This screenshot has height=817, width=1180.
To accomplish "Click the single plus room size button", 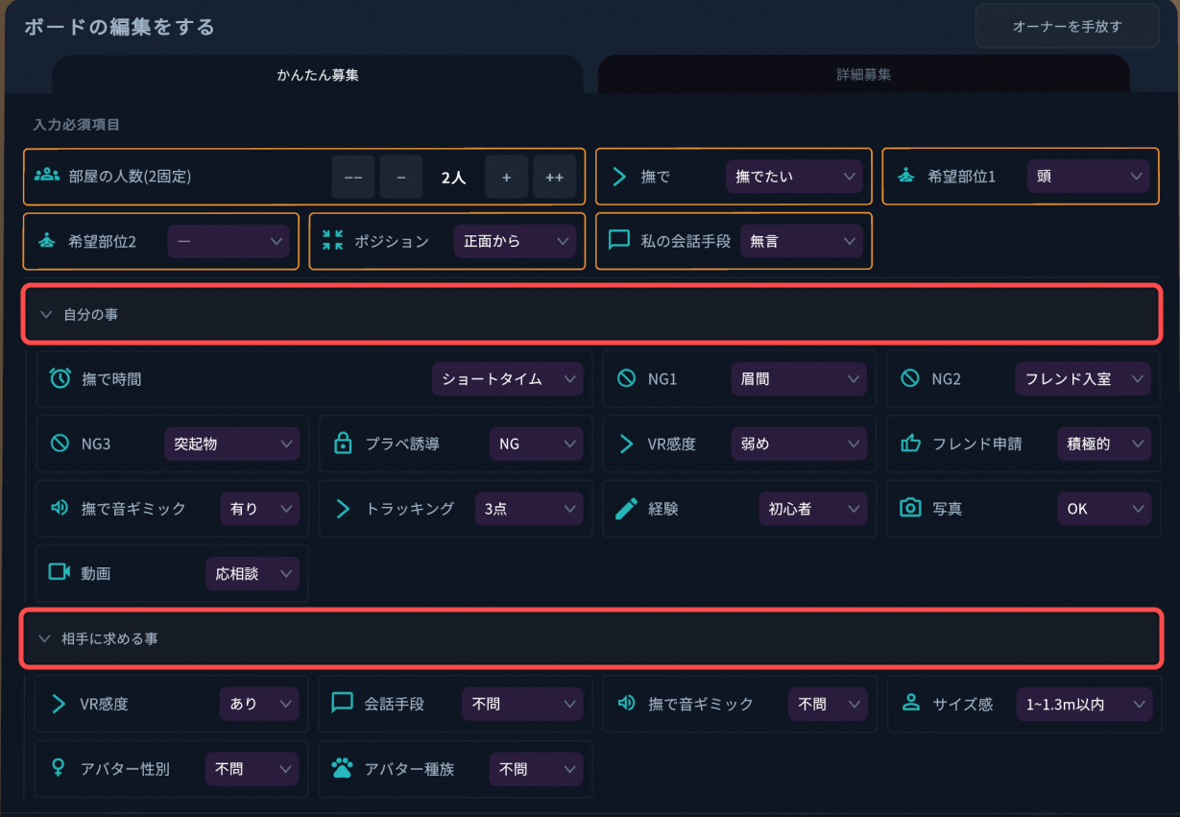I will [x=506, y=177].
